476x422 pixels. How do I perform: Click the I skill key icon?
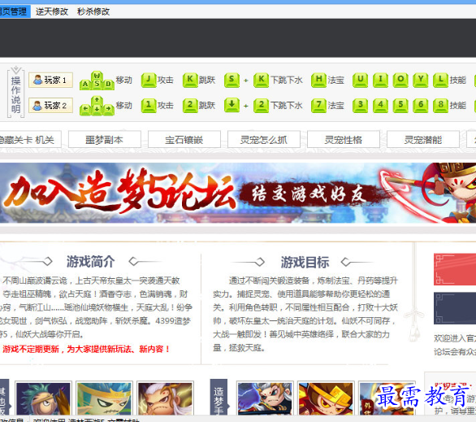380,80
